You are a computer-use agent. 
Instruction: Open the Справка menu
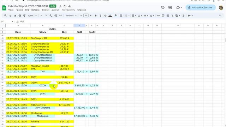[82, 10]
